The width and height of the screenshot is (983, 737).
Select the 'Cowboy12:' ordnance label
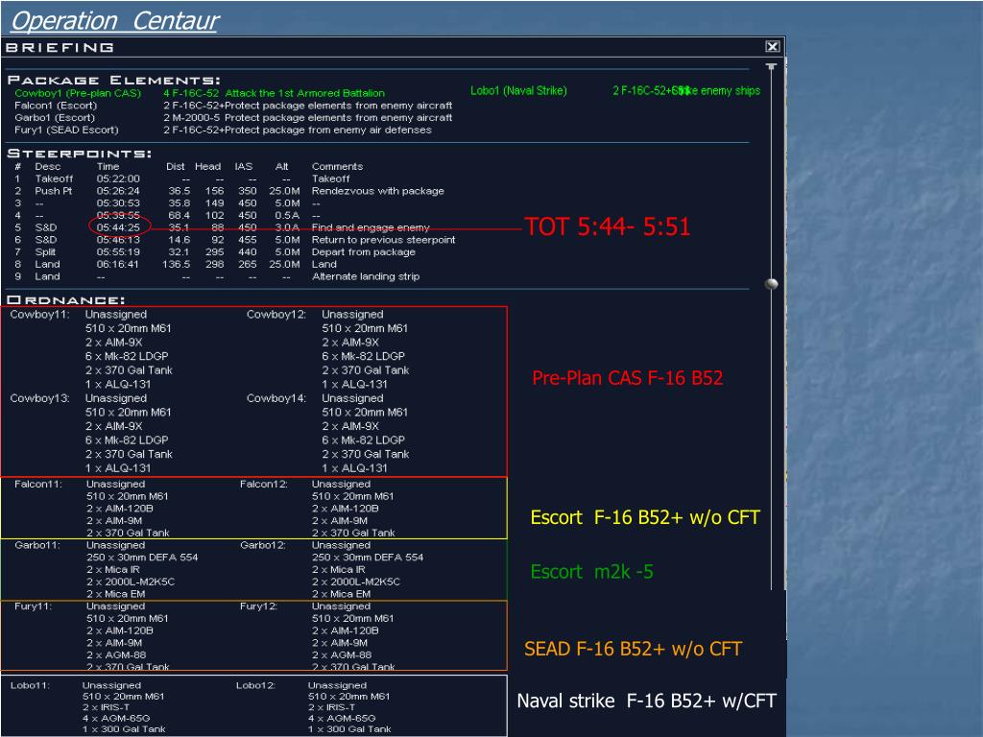pos(276,314)
